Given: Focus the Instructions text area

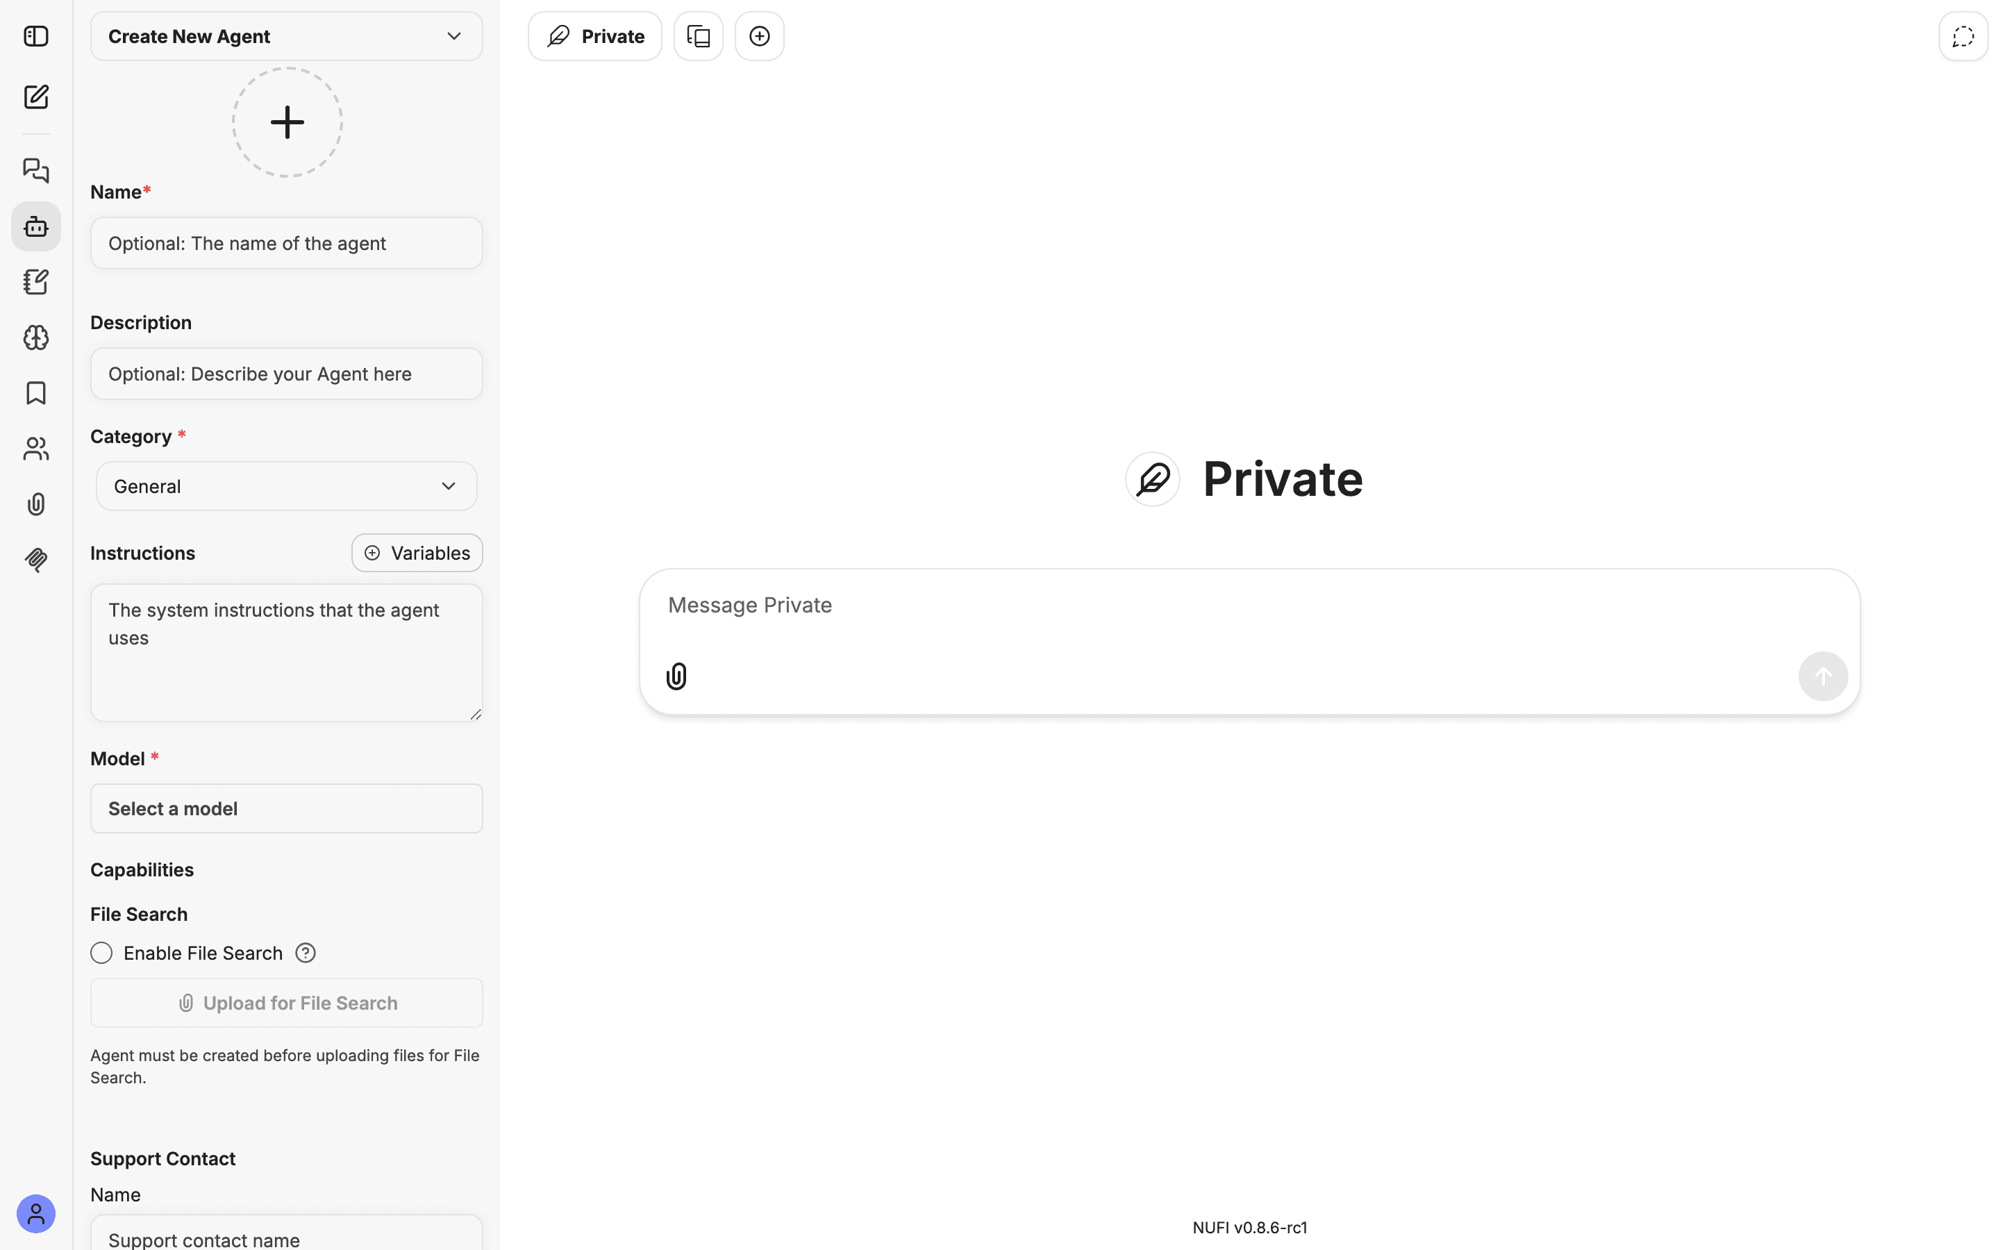Looking at the screenshot, I should [286, 653].
